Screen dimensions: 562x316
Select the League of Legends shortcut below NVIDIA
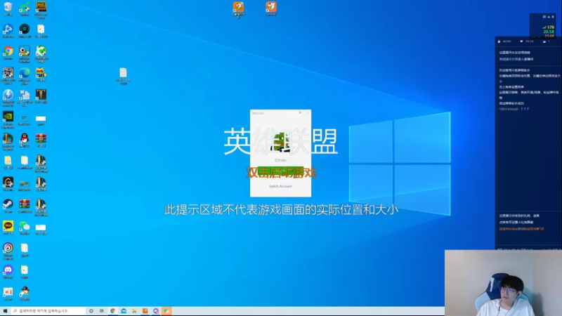point(8,142)
